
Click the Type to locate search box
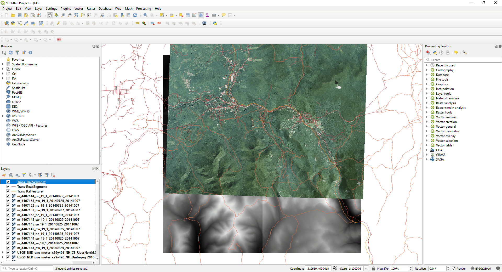pyautogui.click(x=27, y=269)
